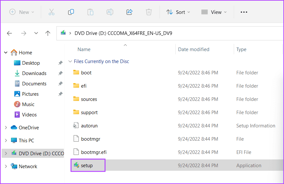
Task: Select OneDrive in navigation pane
Action: click(29, 128)
